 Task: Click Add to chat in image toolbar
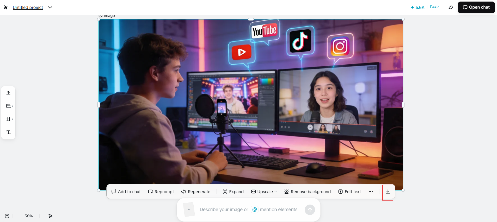click(x=126, y=192)
